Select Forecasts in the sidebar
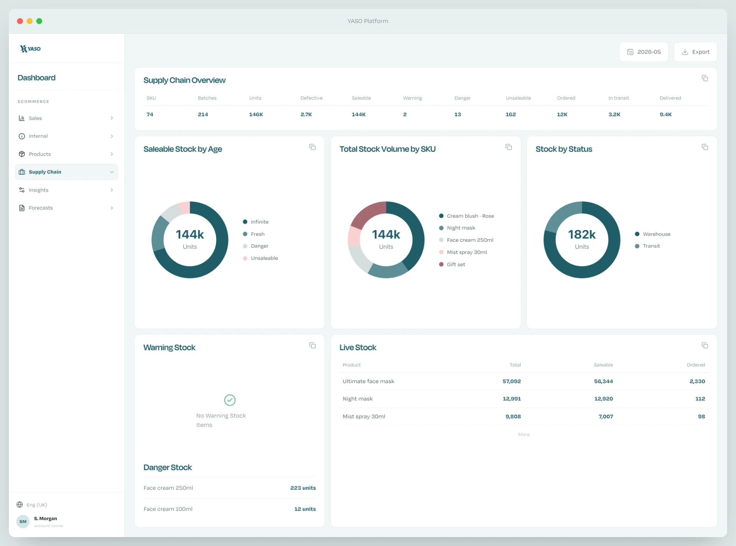Image resolution: width=736 pixels, height=546 pixels. point(66,208)
